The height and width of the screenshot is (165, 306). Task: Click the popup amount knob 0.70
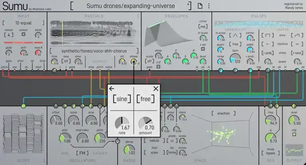point(145,124)
